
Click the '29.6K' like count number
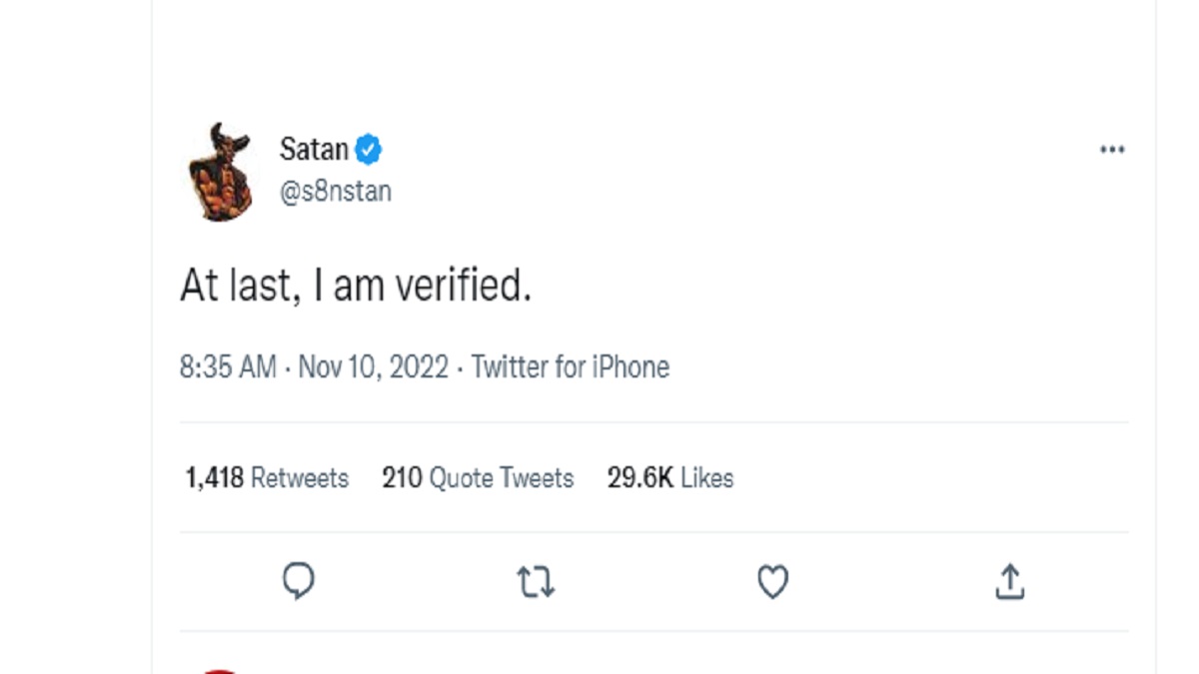(x=639, y=478)
